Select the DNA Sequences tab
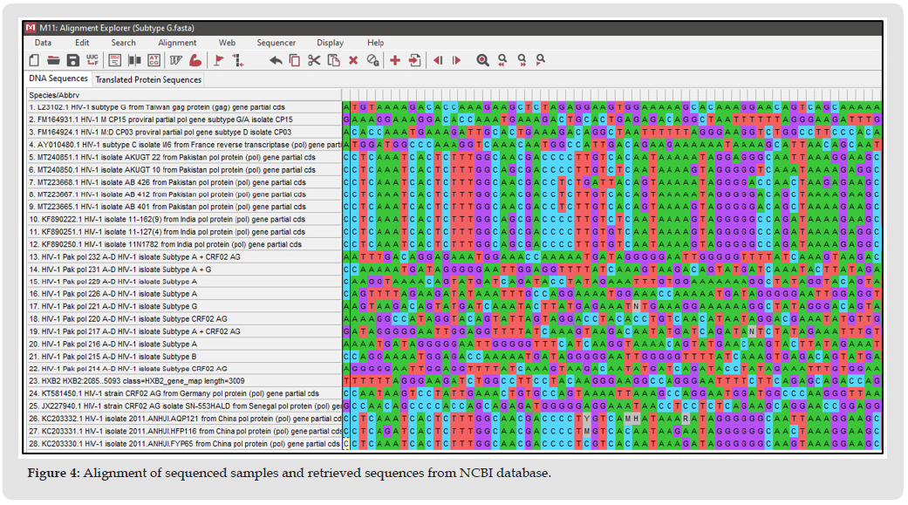The width and height of the screenshot is (908, 505). 58,79
